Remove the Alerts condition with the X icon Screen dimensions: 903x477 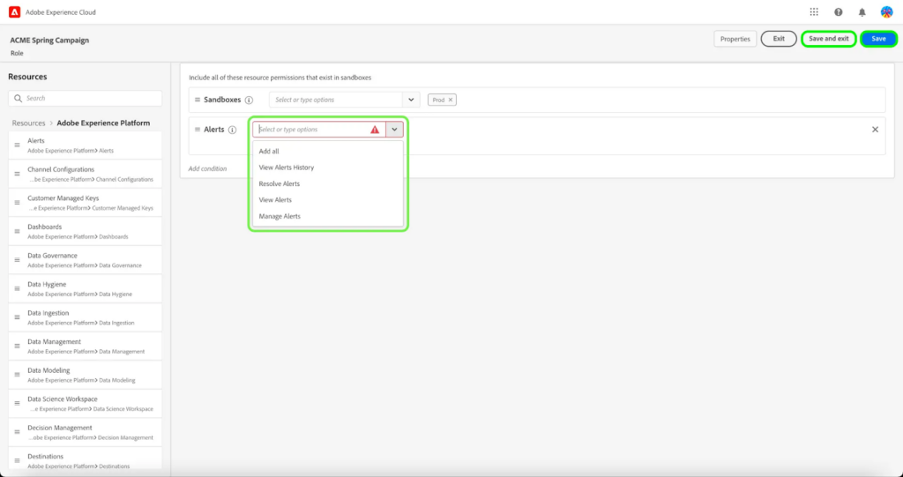pyautogui.click(x=875, y=130)
